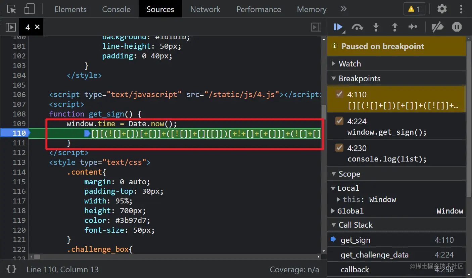Resume script execution

338,27
